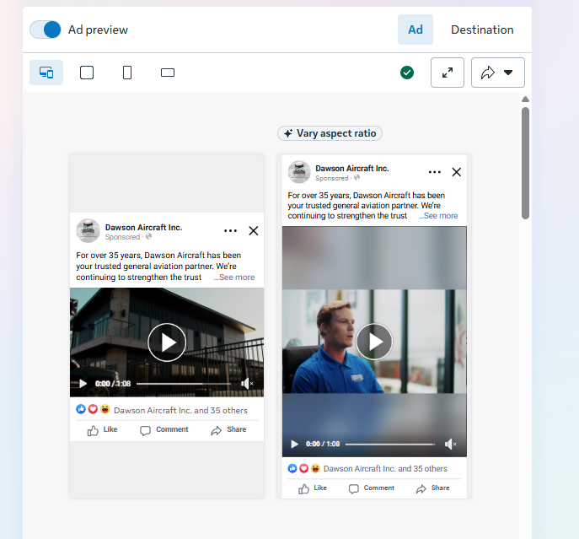Click 0:00 / 1:08 time in right video
Viewport: 579px width, 539px height.
point(323,444)
